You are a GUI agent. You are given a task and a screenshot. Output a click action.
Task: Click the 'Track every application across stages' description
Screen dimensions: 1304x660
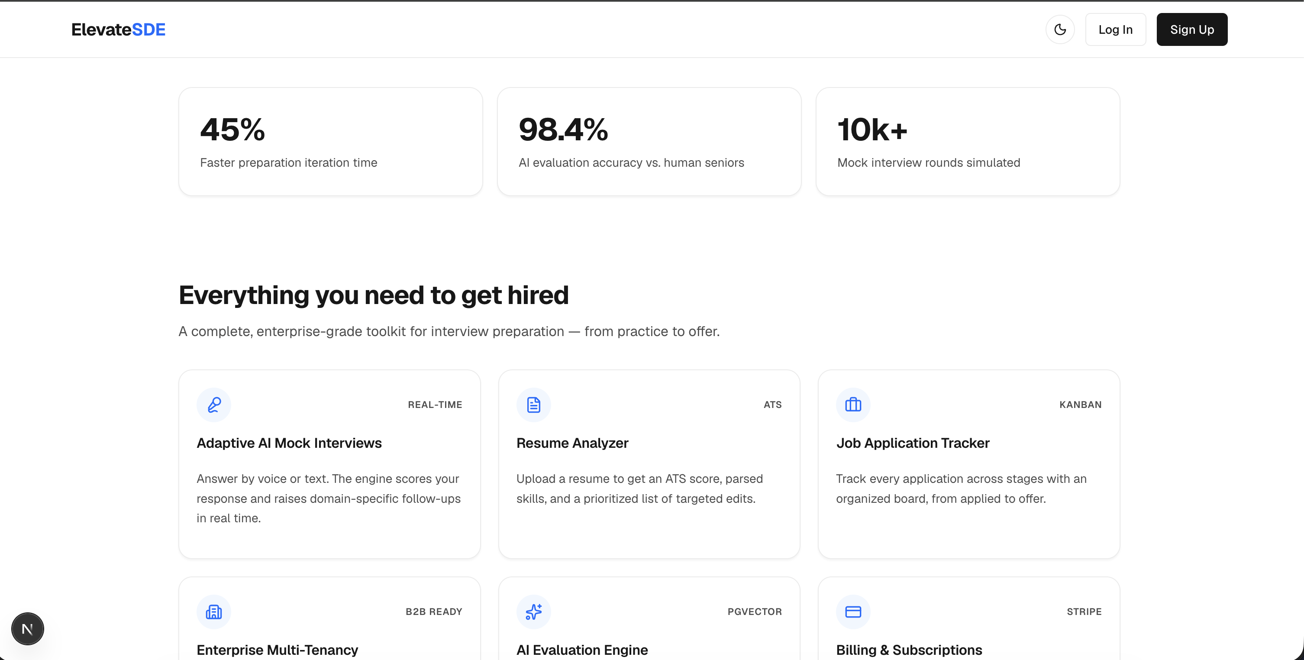[x=961, y=489]
